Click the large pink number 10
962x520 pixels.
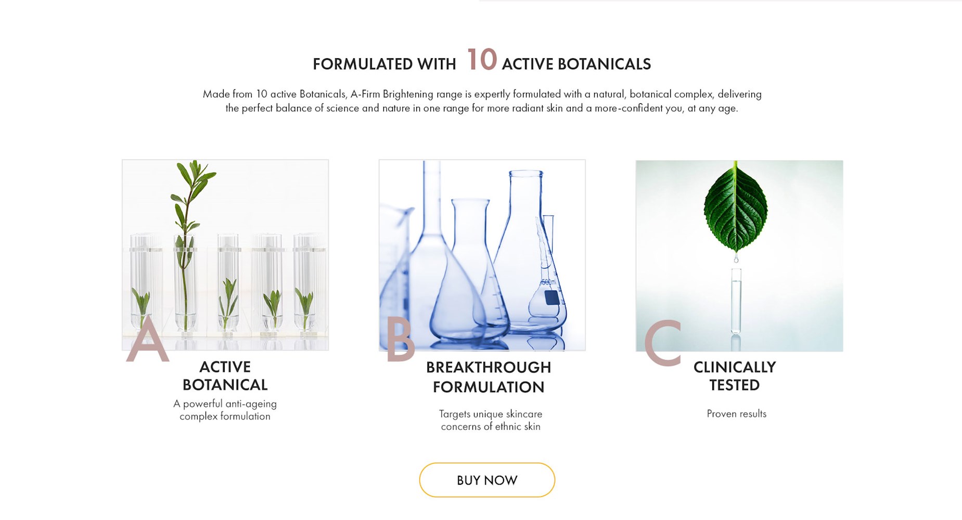coord(482,59)
